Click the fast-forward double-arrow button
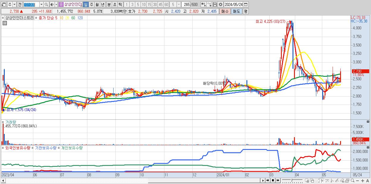 [x=278, y=181]
